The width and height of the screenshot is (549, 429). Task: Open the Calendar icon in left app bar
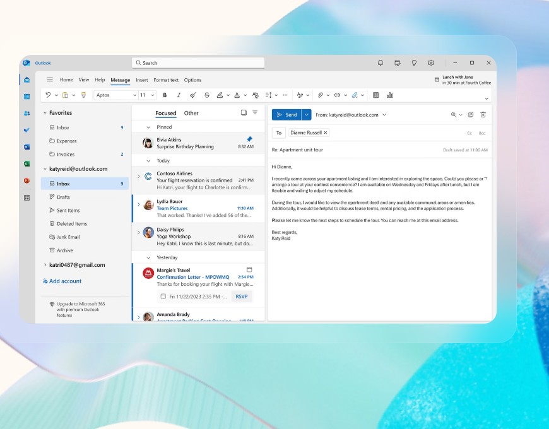(27, 97)
